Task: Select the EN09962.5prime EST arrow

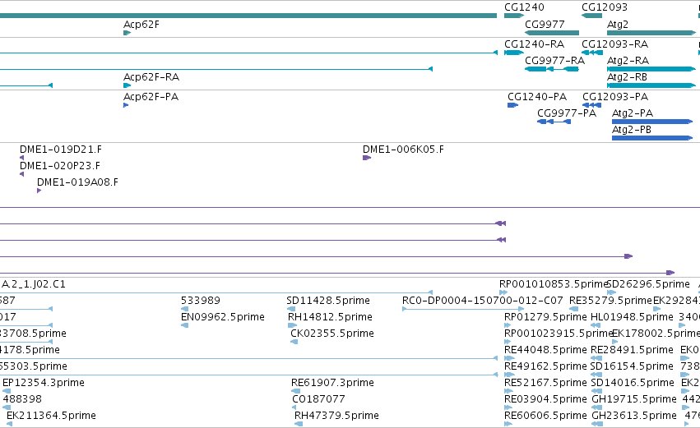Action: (184, 325)
